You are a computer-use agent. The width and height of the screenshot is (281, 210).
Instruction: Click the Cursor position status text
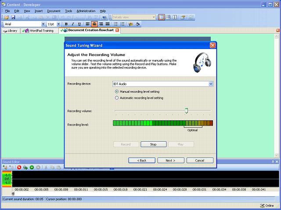coord(64,199)
